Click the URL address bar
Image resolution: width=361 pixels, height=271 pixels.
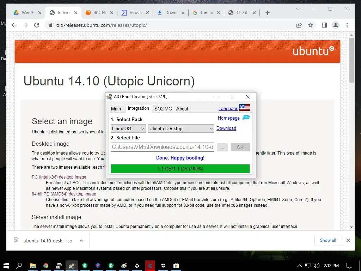coord(170,25)
